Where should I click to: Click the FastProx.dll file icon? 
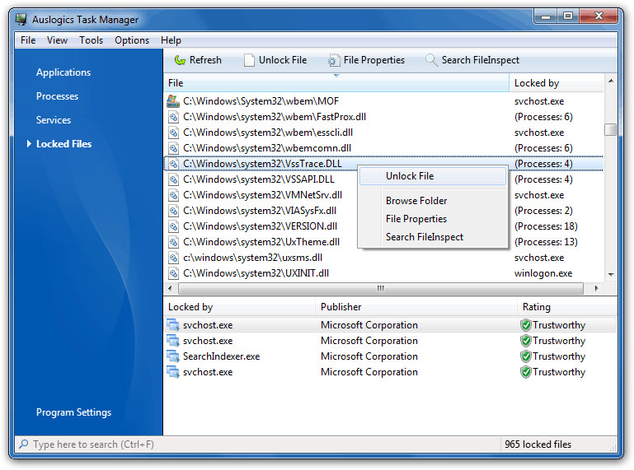click(x=173, y=117)
